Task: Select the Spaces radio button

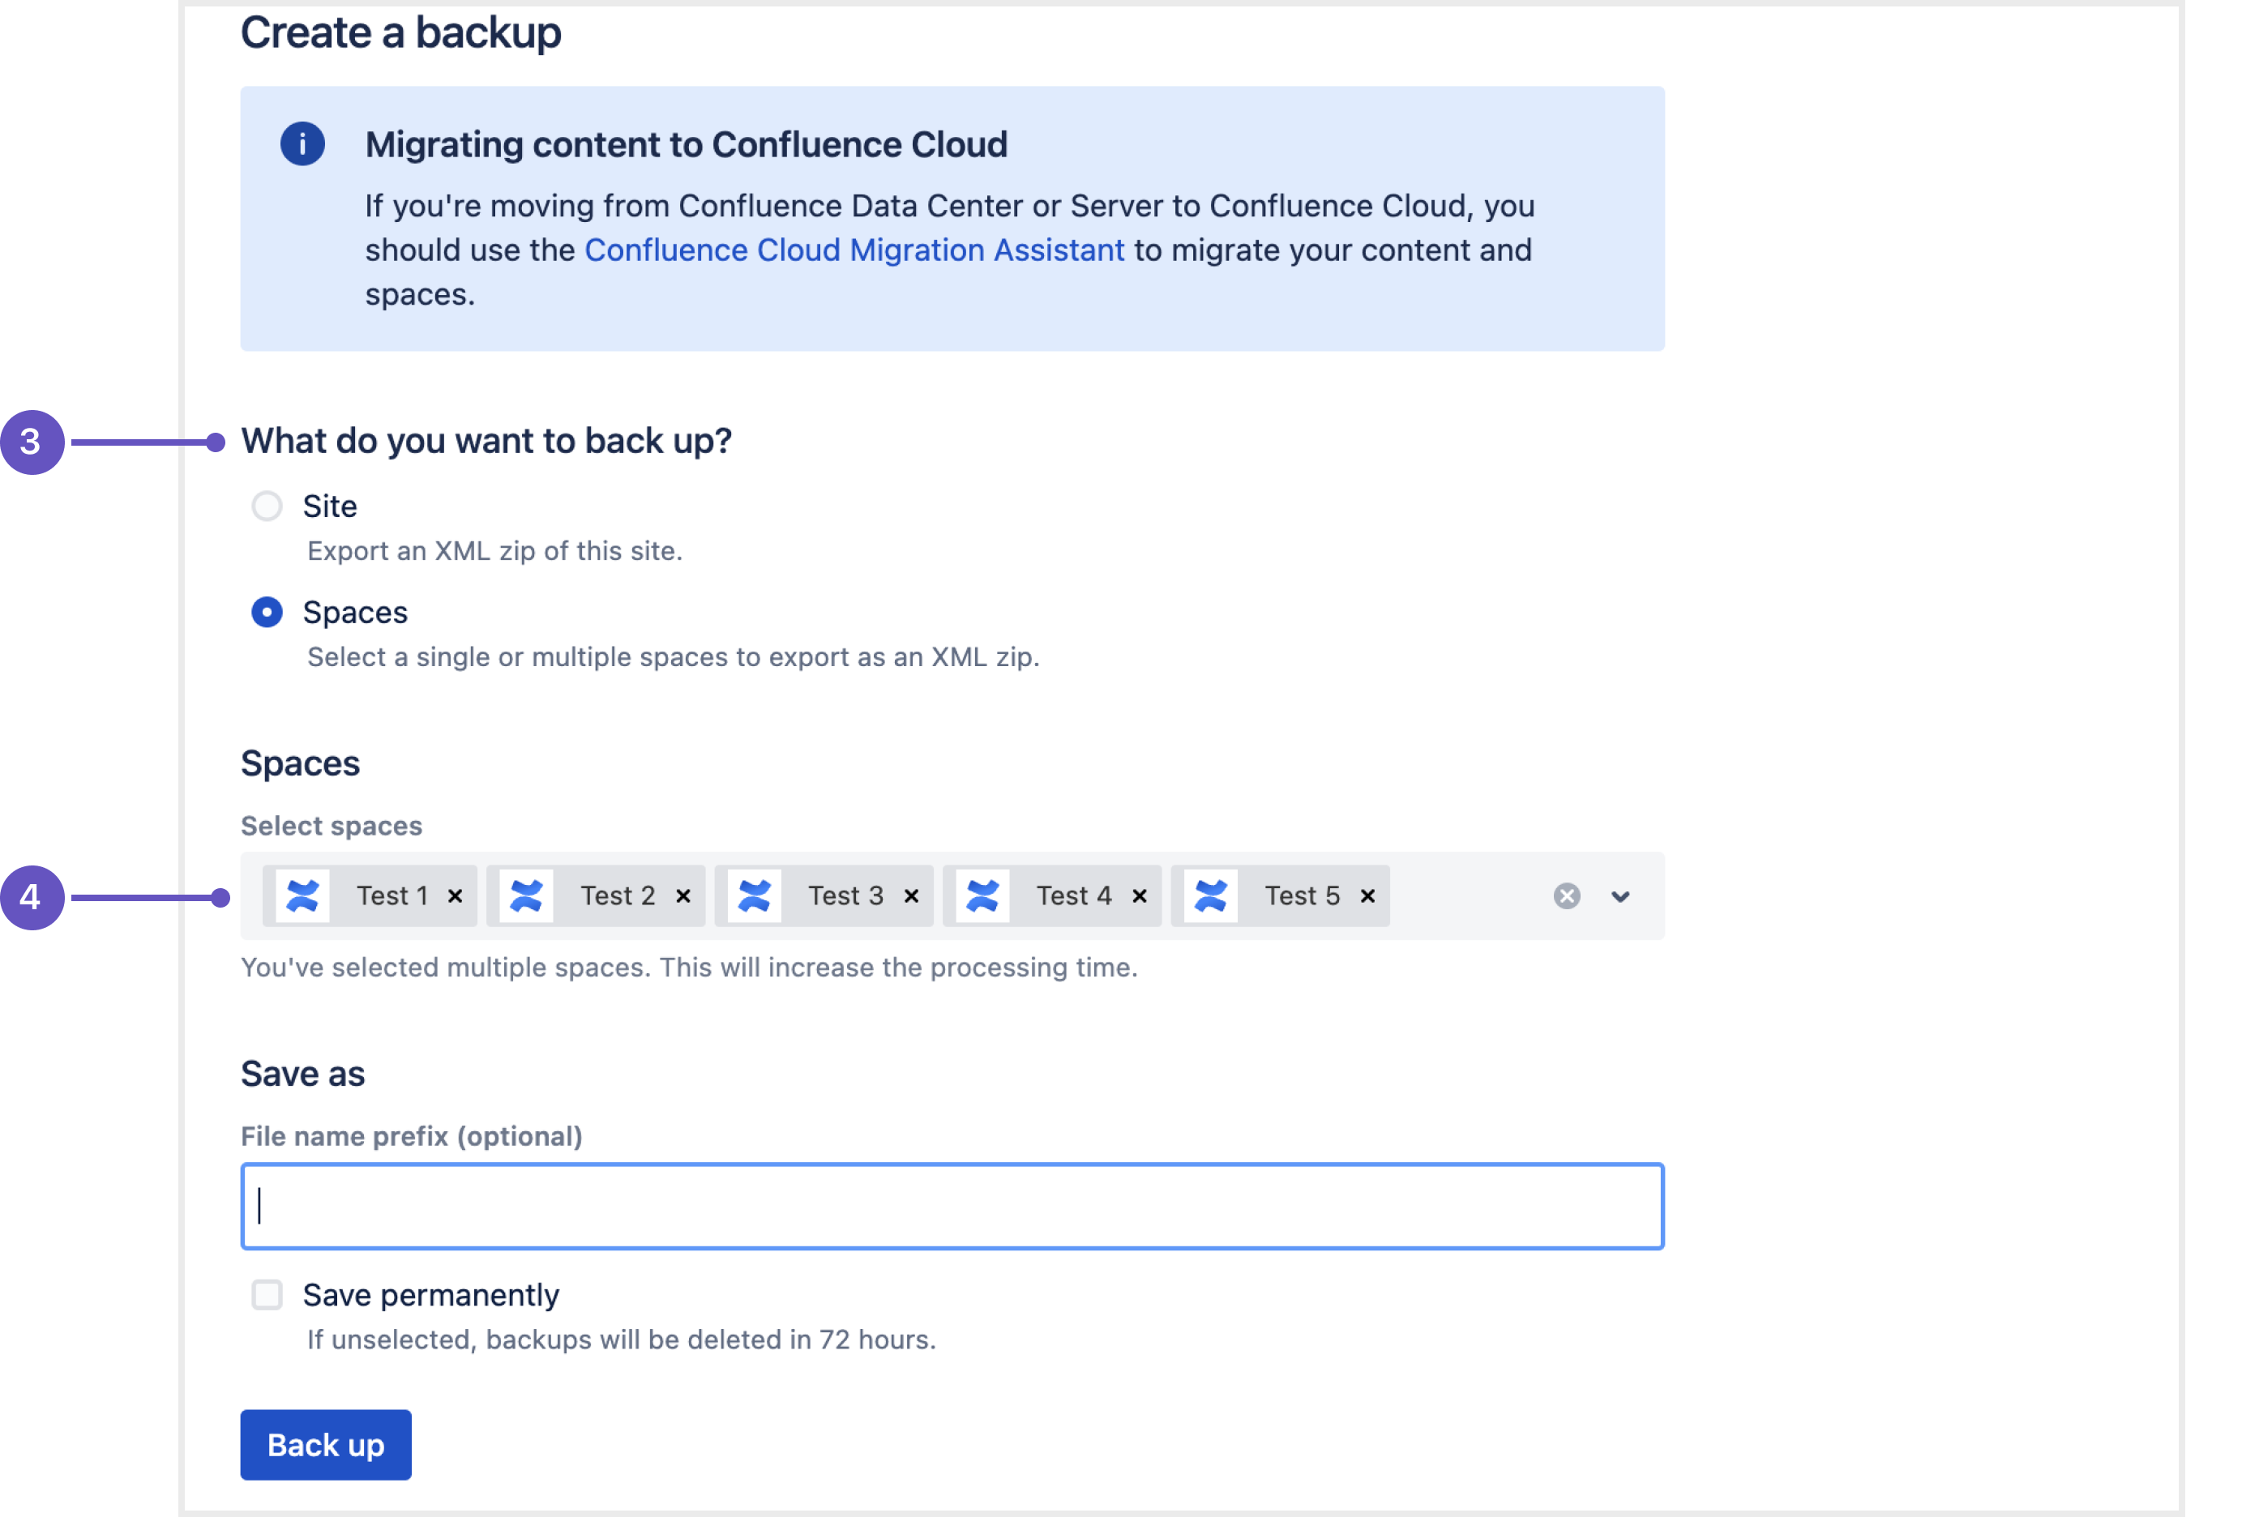Action: pyautogui.click(x=267, y=613)
